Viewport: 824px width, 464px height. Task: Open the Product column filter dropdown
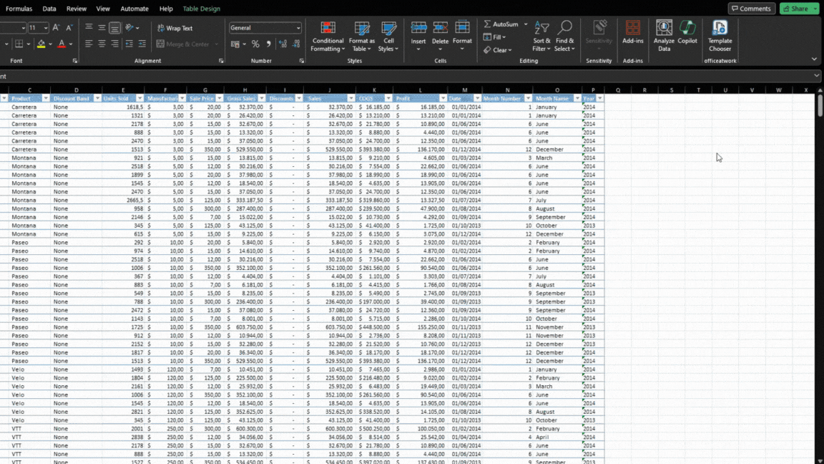pyautogui.click(x=46, y=98)
